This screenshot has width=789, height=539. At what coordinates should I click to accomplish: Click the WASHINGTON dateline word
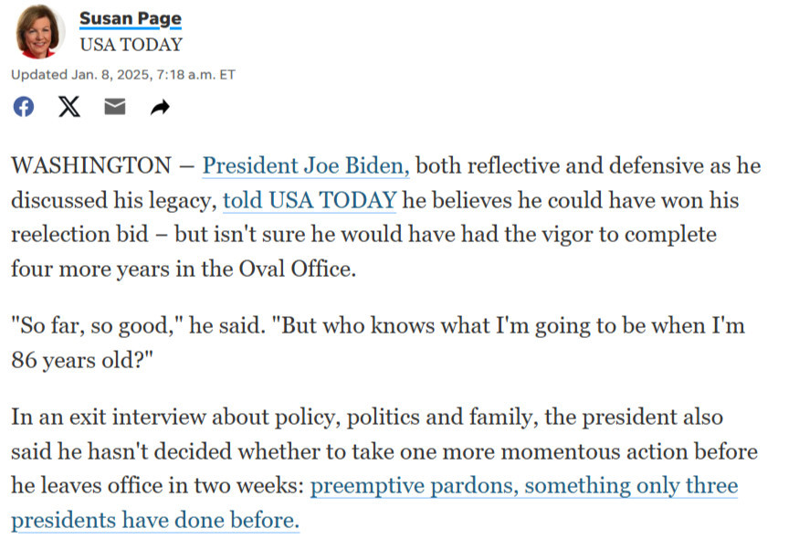click(91, 165)
